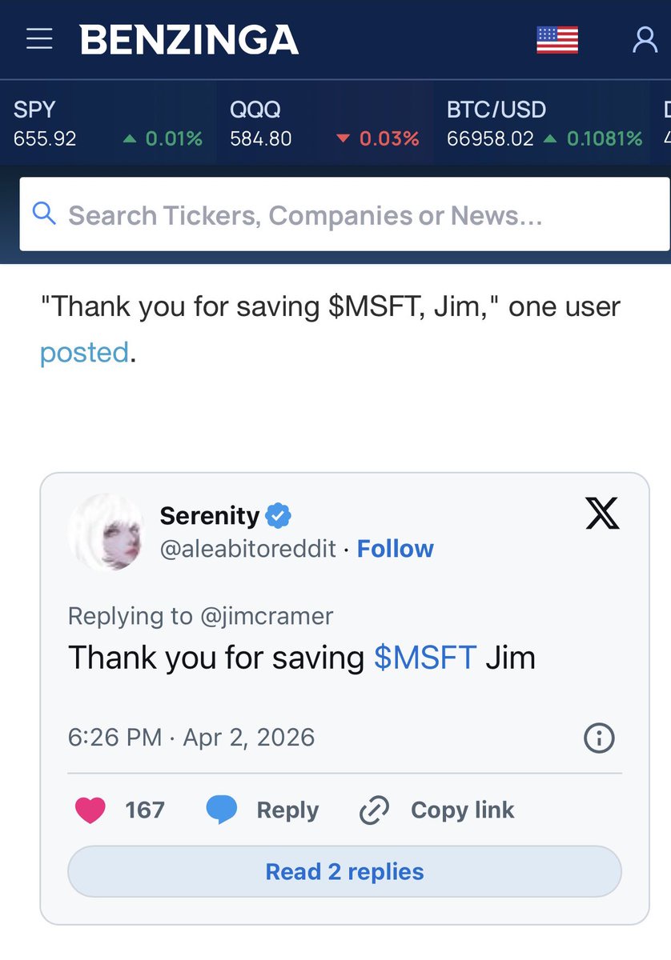
Task: Open the QQQ ticker quote
Action: 324,123
